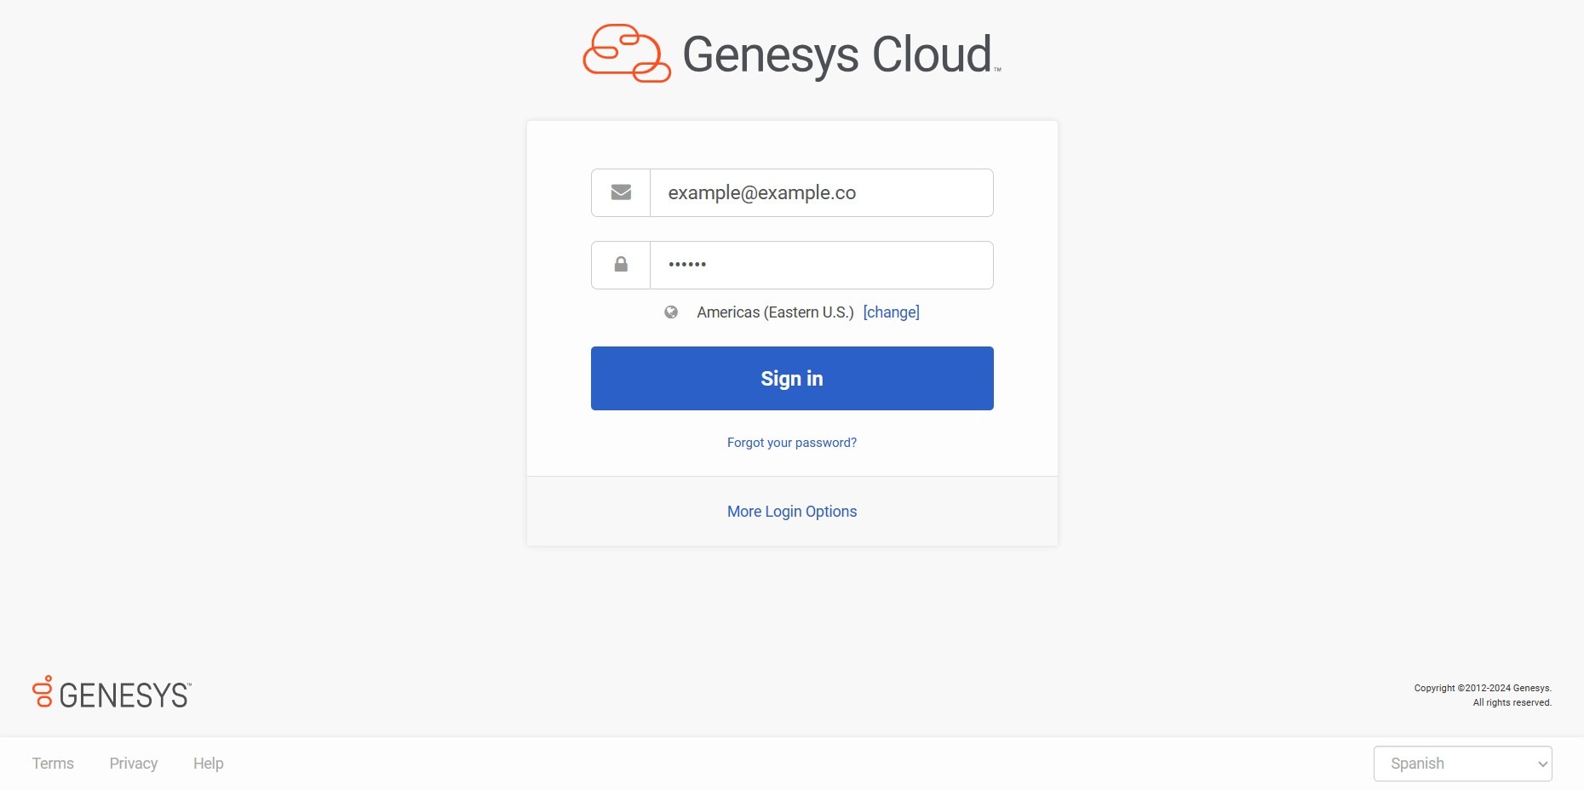Open the Spanish language dropdown
The image size is (1584, 790).
[1448, 764]
